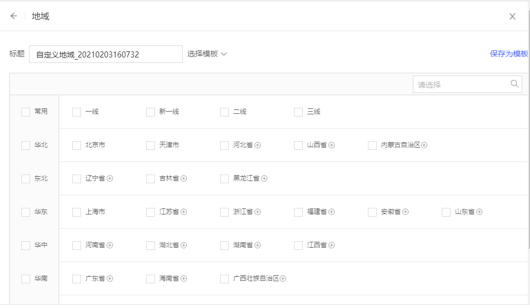Click the 请选择 search box

coord(468,84)
